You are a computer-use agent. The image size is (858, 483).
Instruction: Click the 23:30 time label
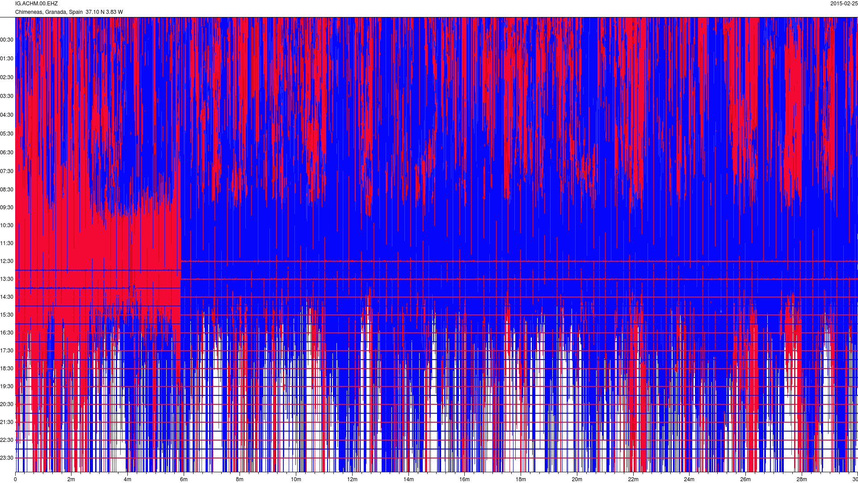pos(7,458)
